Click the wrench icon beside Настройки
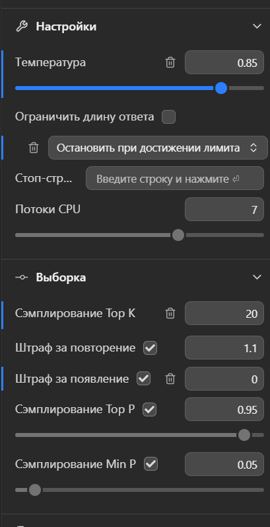270x527 pixels. pyautogui.click(x=22, y=26)
